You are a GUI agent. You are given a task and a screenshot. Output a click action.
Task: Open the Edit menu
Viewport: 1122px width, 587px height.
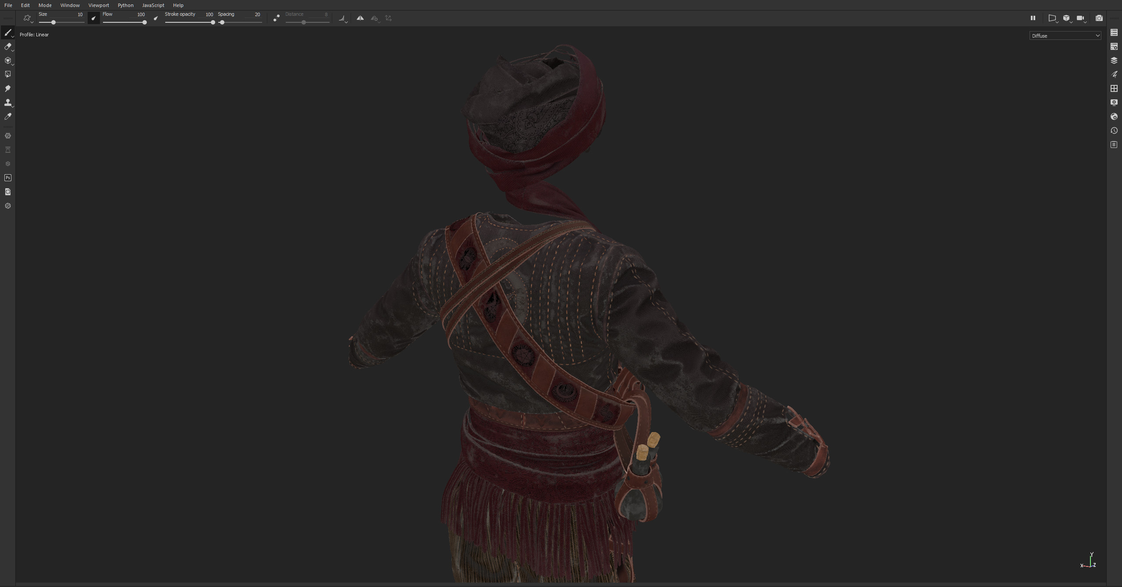(25, 5)
